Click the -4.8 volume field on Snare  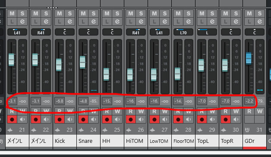[83, 101]
